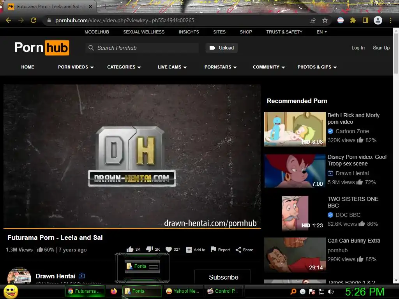The height and width of the screenshot is (299, 399).
Task: Click the padlock site info icon
Action: pyautogui.click(x=49, y=20)
